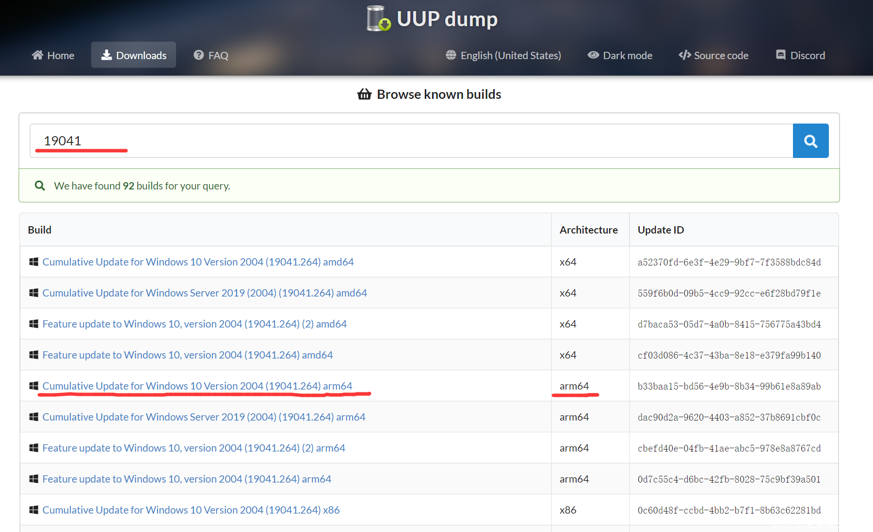Open Cumulative Update Windows 10 2004 arm64 build
The width and height of the screenshot is (873, 532).
(197, 386)
